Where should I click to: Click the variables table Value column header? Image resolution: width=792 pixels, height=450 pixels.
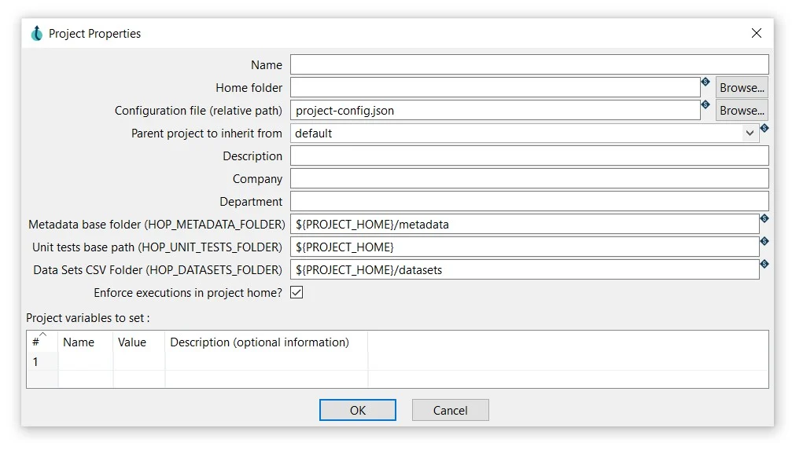[139, 342]
